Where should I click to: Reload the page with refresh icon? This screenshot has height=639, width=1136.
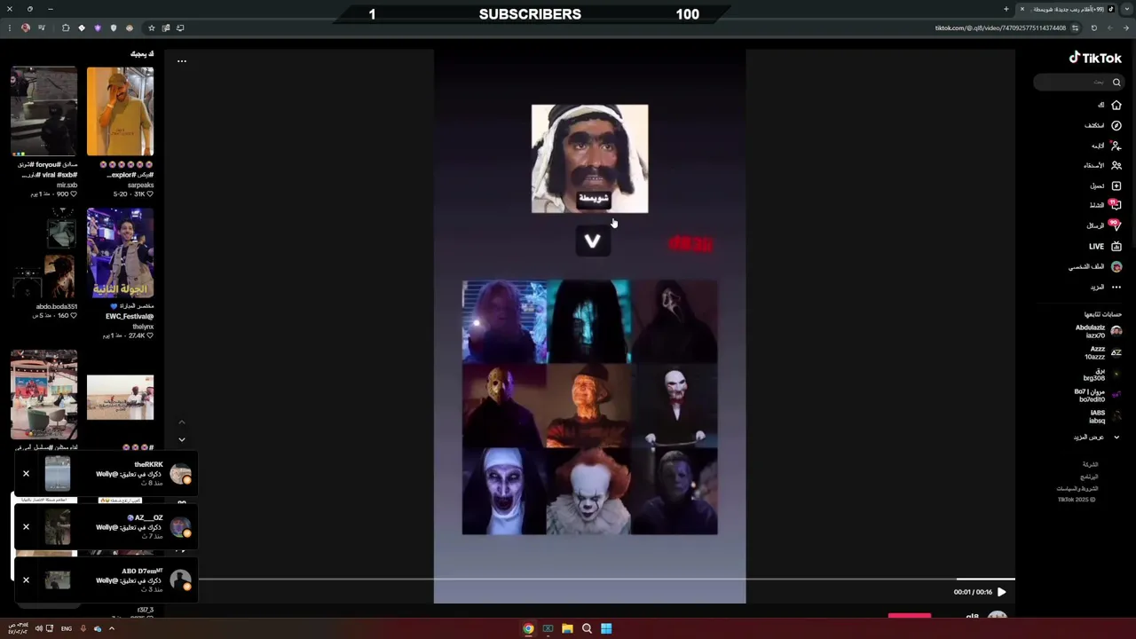1093,28
